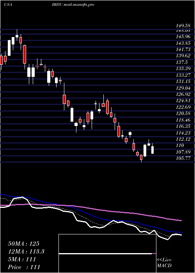
Task: Click the 5MA : 111 value
Action: pos(22,259)
